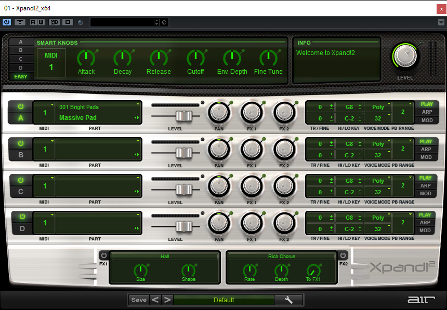
Task: Close the Xpand!2 plugin window
Action: click(x=441, y=8)
